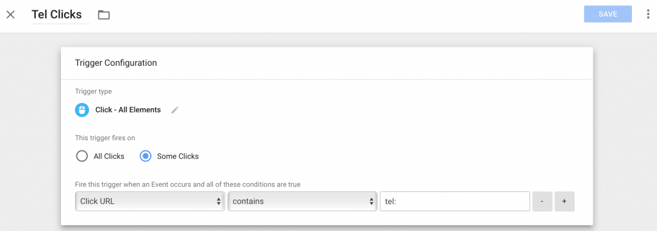Click the Trigger Configuration heading

coord(115,63)
